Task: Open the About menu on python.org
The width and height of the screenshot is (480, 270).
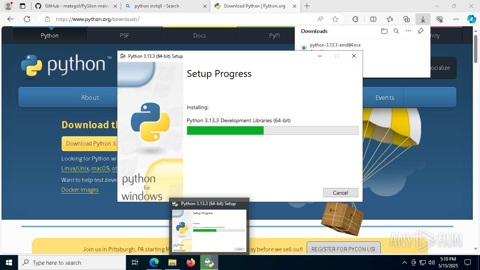Action: tap(90, 97)
